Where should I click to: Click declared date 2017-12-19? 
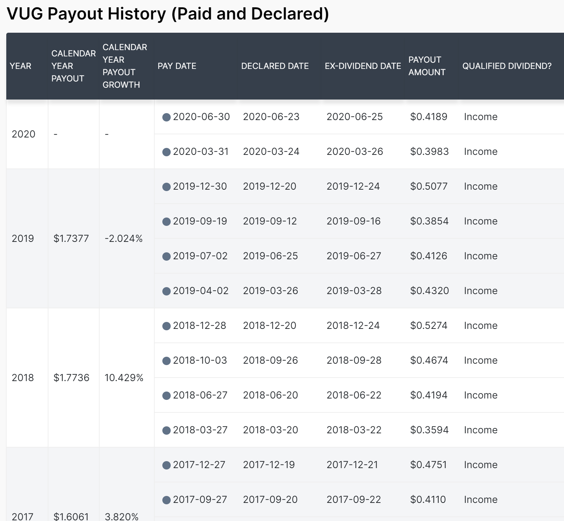[269, 465]
